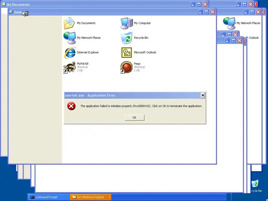Screen dimensions: 268x201
Task: Select the Microsoft Outlook icon in front window
Action: (x=126, y=52)
